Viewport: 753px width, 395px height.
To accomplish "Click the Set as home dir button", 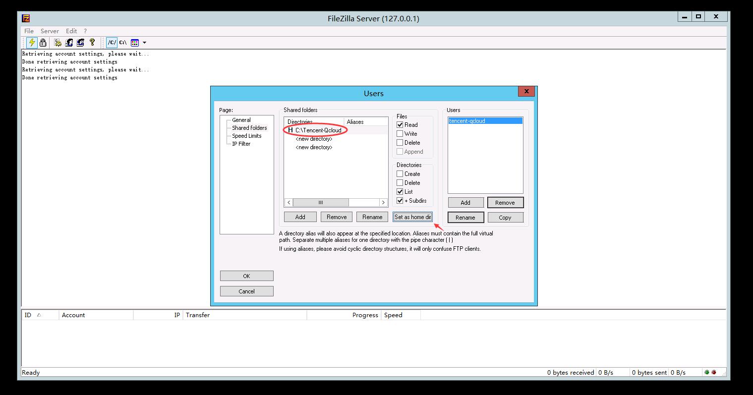I will coord(412,217).
